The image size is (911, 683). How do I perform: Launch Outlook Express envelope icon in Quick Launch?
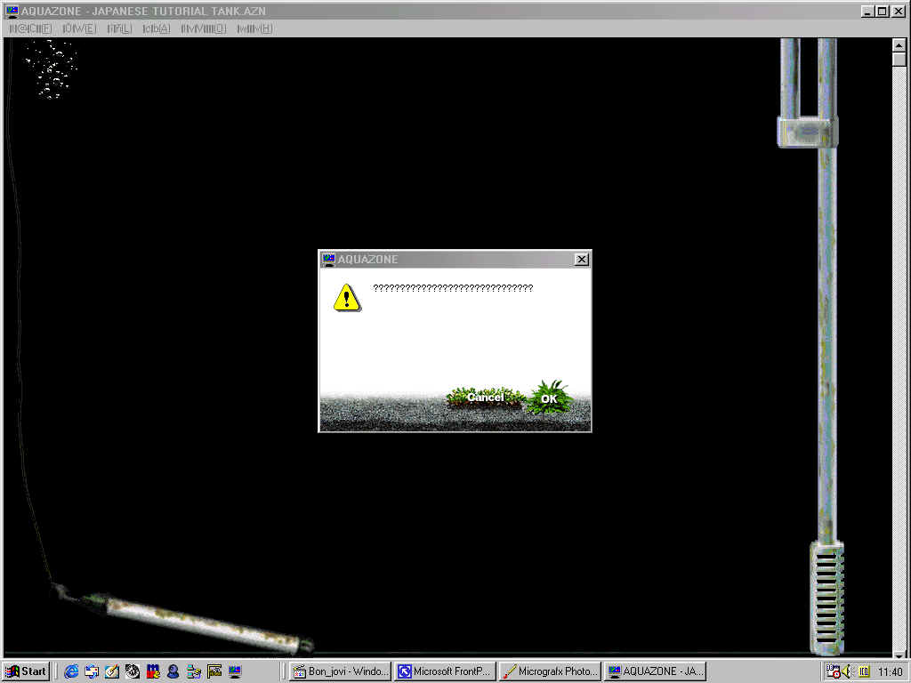point(92,671)
